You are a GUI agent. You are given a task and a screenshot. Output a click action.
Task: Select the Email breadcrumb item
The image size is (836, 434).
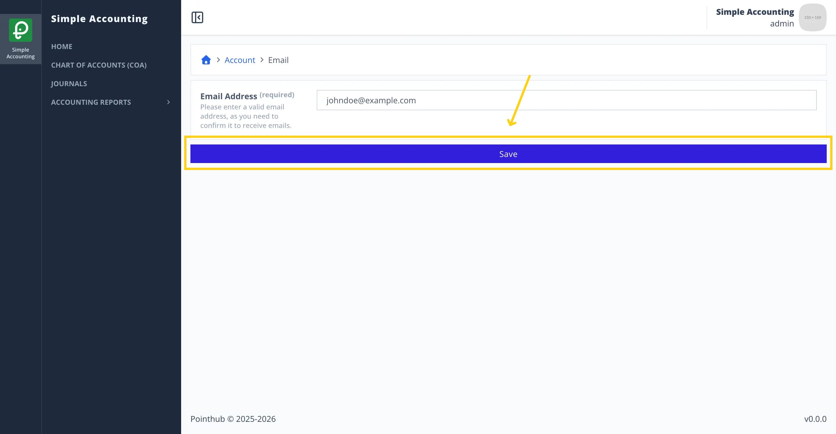click(x=278, y=60)
